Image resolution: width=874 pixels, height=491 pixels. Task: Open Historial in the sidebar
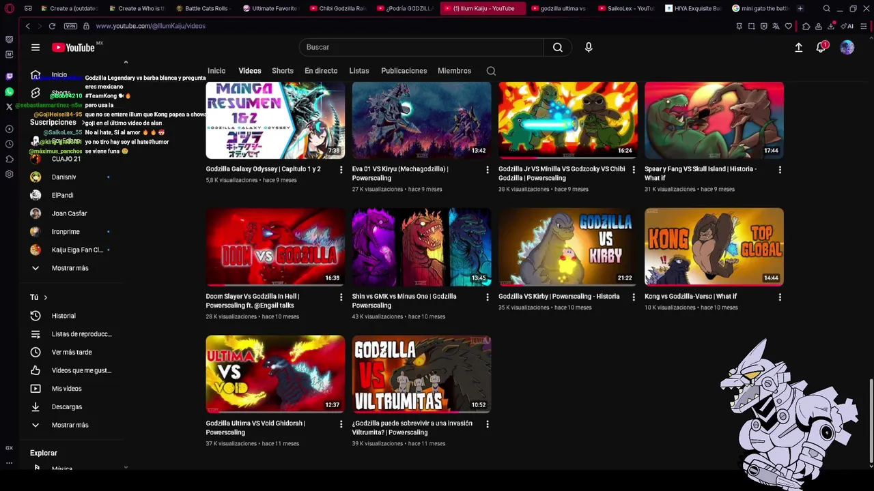tap(64, 316)
